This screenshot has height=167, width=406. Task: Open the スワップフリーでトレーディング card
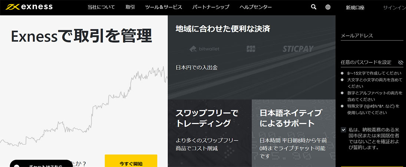point(210,133)
